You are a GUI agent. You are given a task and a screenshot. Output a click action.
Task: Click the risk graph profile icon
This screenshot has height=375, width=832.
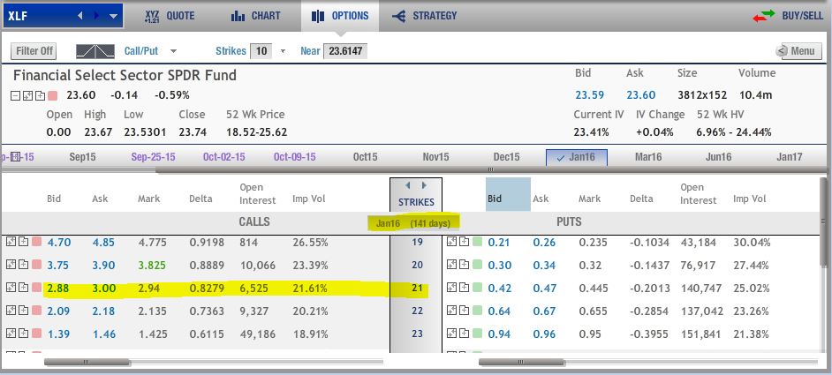click(x=95, y=51)
